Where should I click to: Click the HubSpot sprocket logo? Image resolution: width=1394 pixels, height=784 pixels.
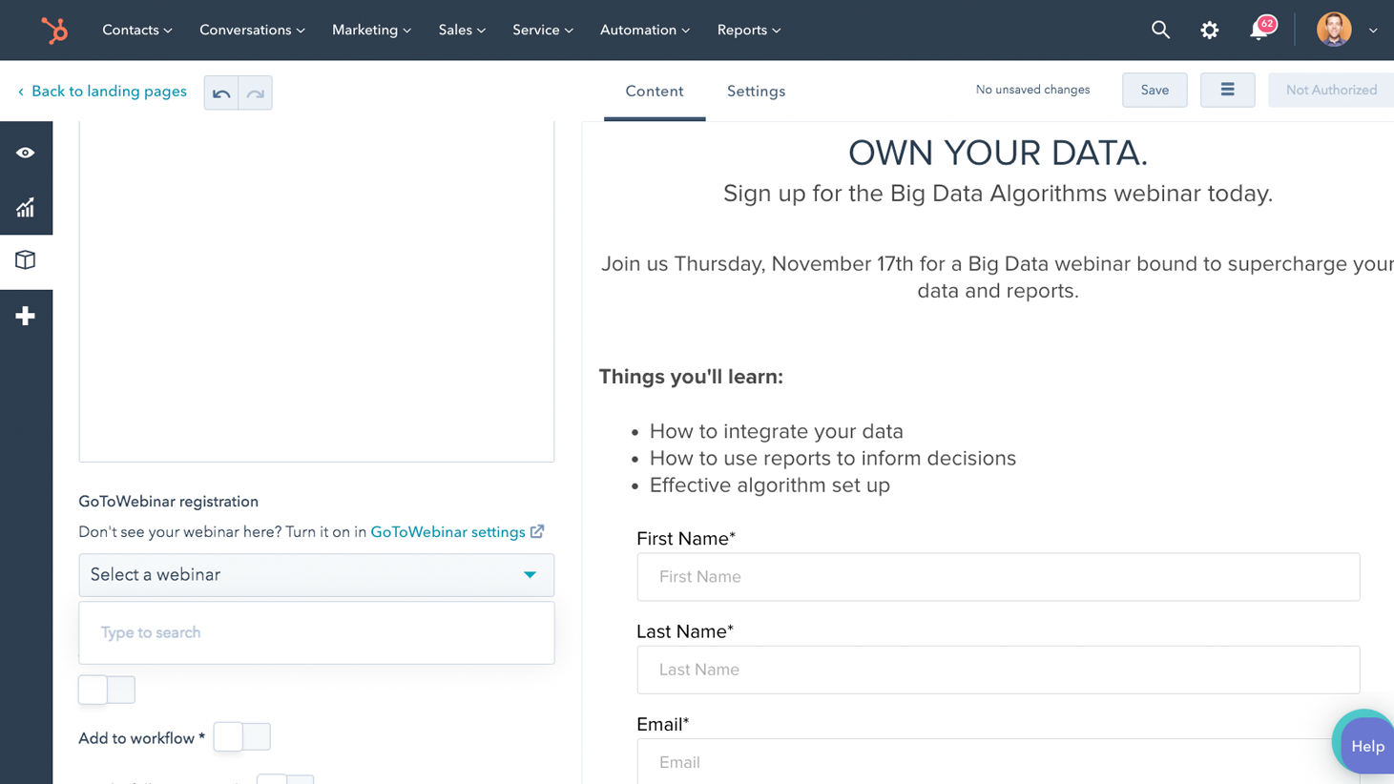54,31
